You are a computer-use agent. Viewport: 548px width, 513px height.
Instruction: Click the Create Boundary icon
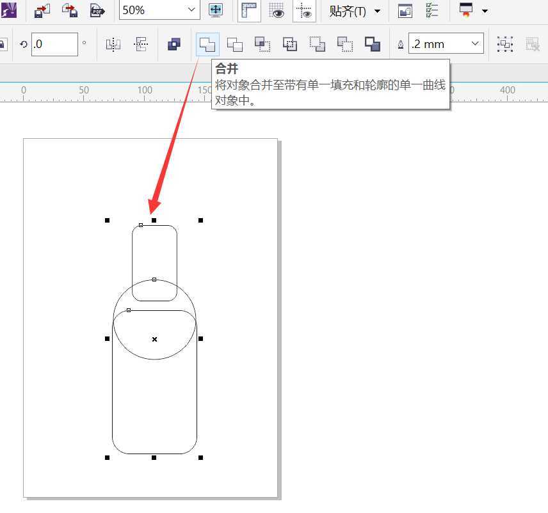[371, 43]
